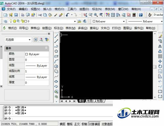Switch to the 模型 model tab
Viewport: 164px width, 126px height.
[x=82, y=101]
